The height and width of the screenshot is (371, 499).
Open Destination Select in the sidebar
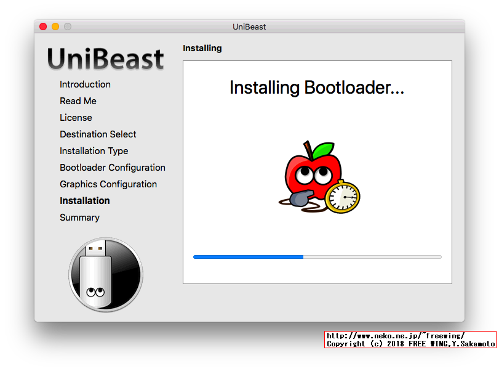point(98,134)
